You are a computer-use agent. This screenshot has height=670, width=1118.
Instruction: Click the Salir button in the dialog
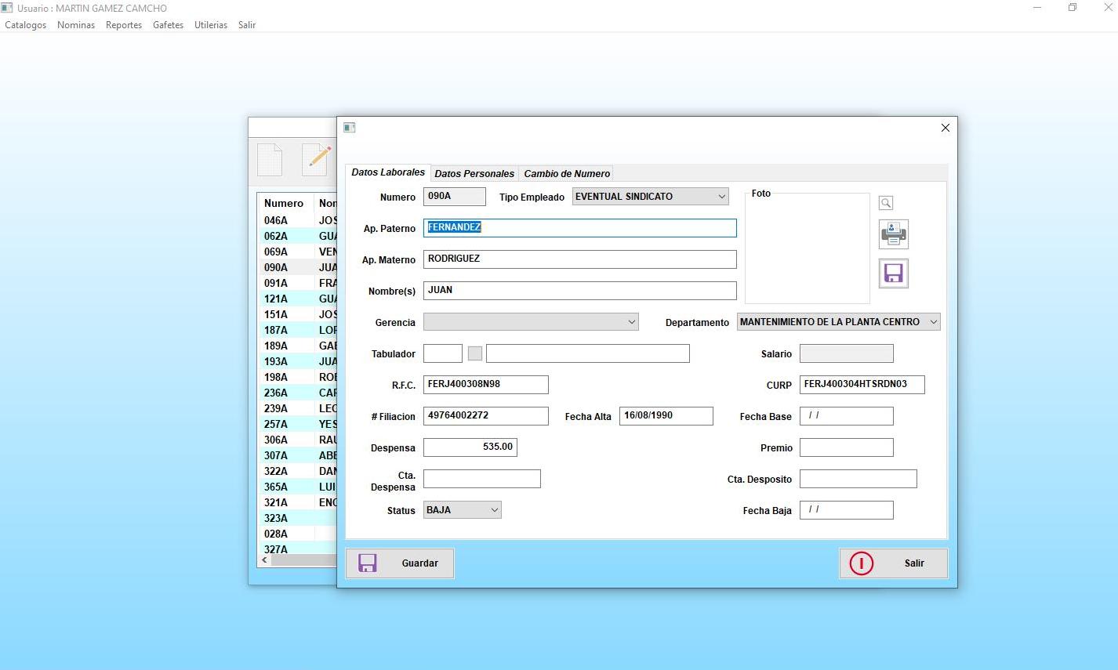click(x=893, y=563)
